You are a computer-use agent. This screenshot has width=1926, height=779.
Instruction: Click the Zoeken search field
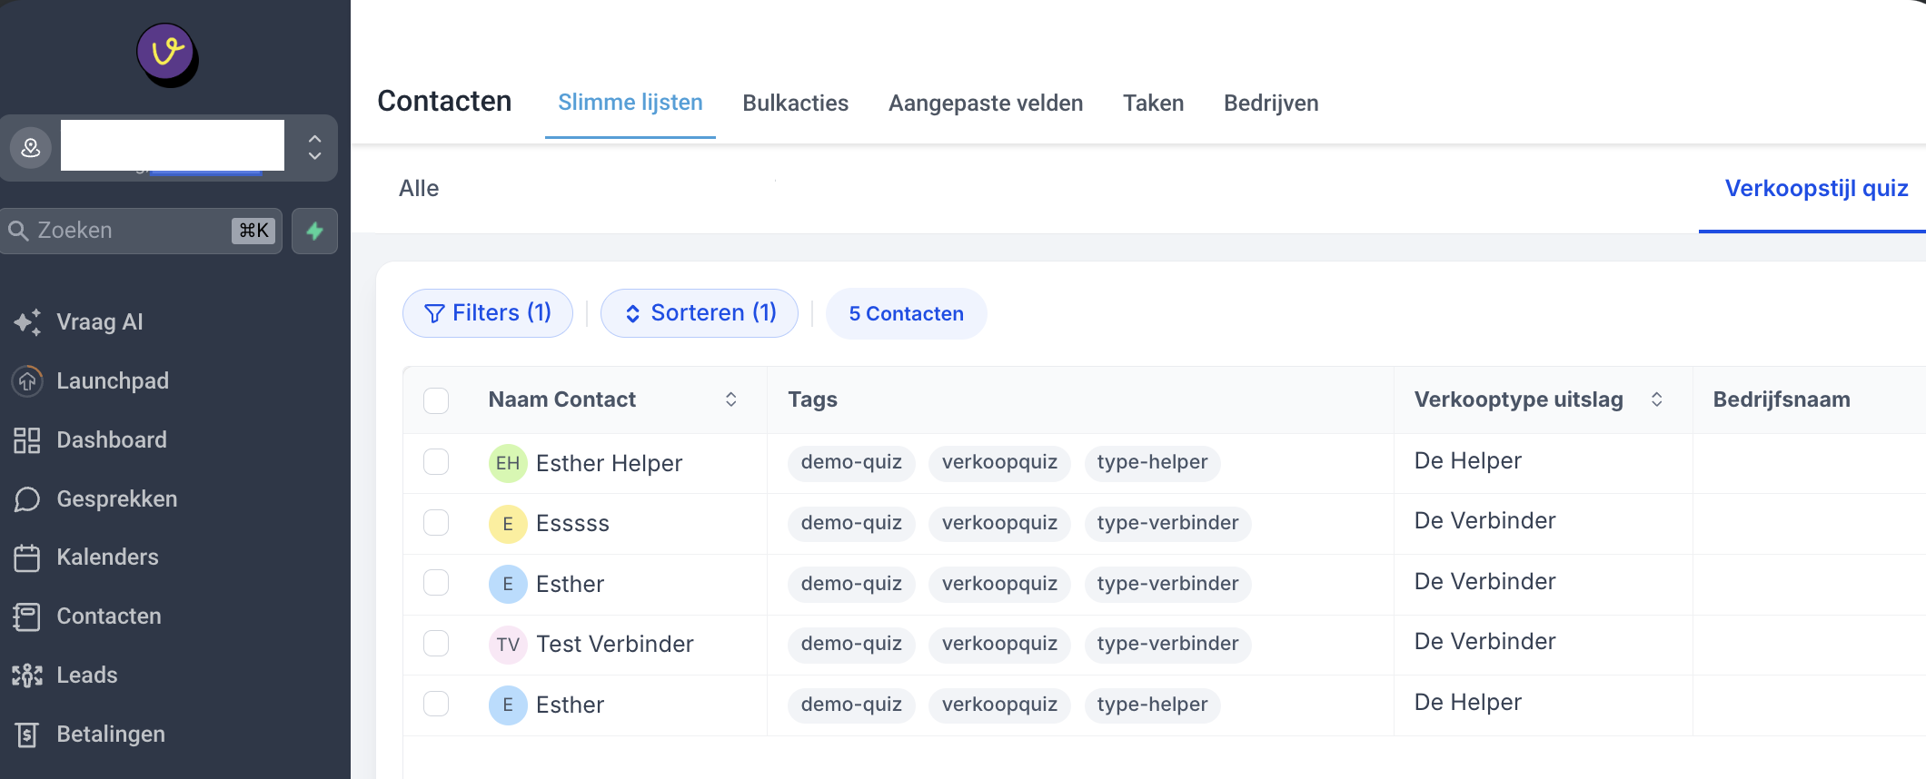pyautogui.click(x=142, y=231)
